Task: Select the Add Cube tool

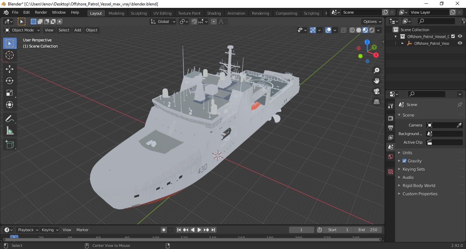Action: 10,144
